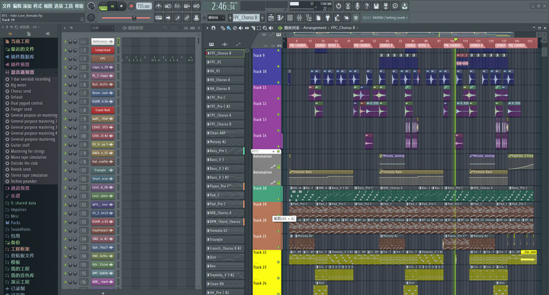Click the plus button beside pattern selector
The height and width of the screenshot is (295, 549).
tap(262, 17)
